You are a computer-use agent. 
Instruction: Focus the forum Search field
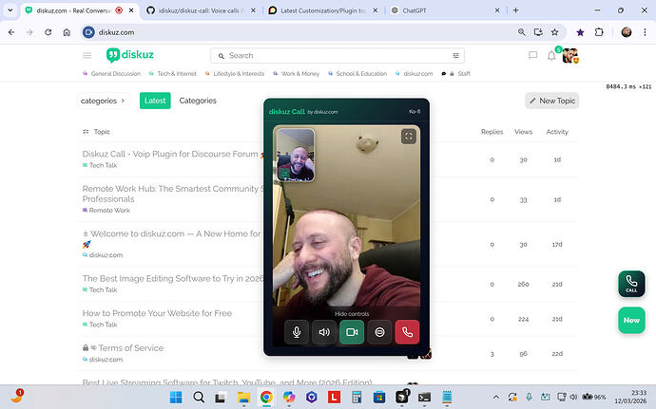338,56
